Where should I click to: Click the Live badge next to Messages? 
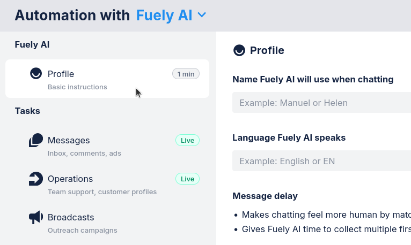[187, 141]
